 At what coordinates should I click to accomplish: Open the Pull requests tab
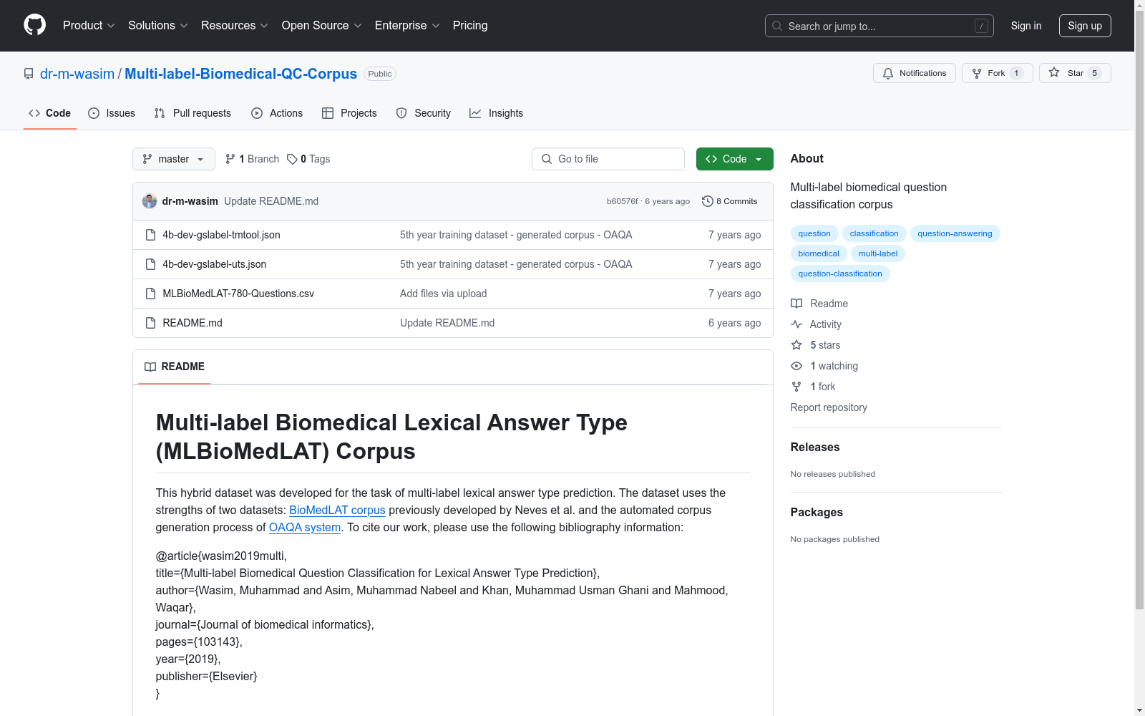(x=193, y=113)
